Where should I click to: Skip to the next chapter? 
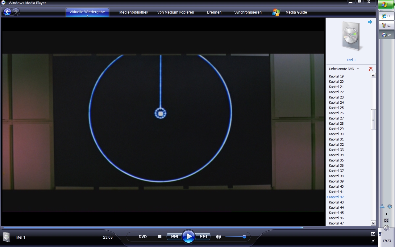pos(203,237)
